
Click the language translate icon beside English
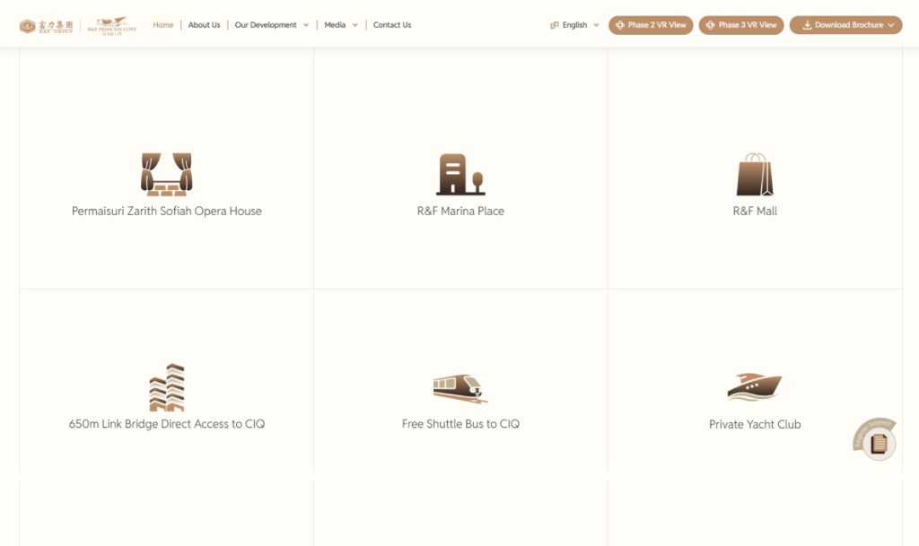[555, 25]
